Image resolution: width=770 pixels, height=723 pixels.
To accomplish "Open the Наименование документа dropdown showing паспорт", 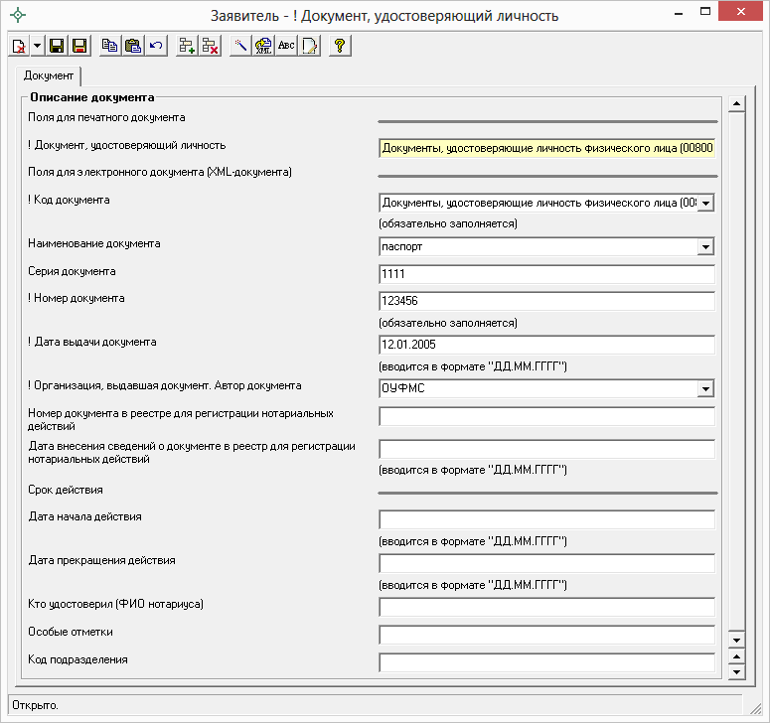I will (x=705, y=247).
